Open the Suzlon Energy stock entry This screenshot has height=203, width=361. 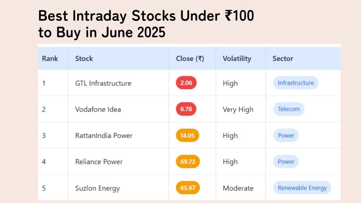click(x=97, y=188)
